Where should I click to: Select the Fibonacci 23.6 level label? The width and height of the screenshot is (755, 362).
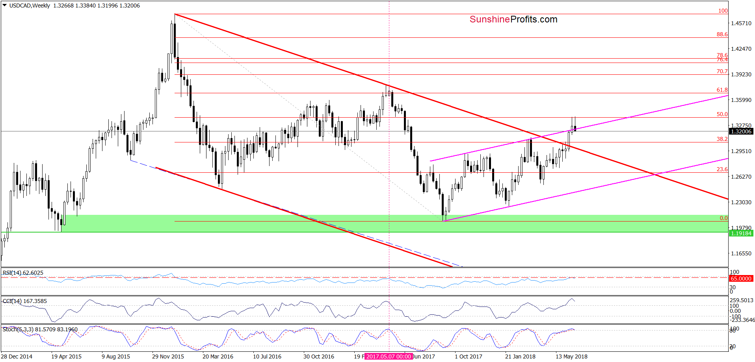coord(722,169)
